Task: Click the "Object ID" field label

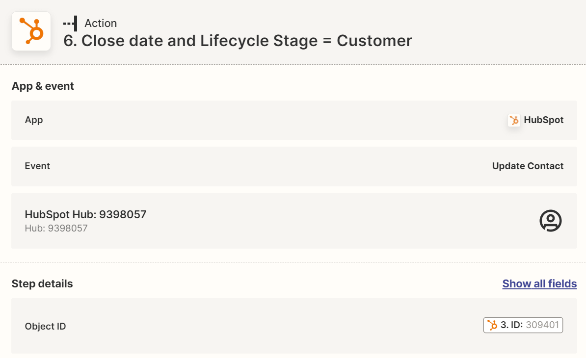Action: 45,326
